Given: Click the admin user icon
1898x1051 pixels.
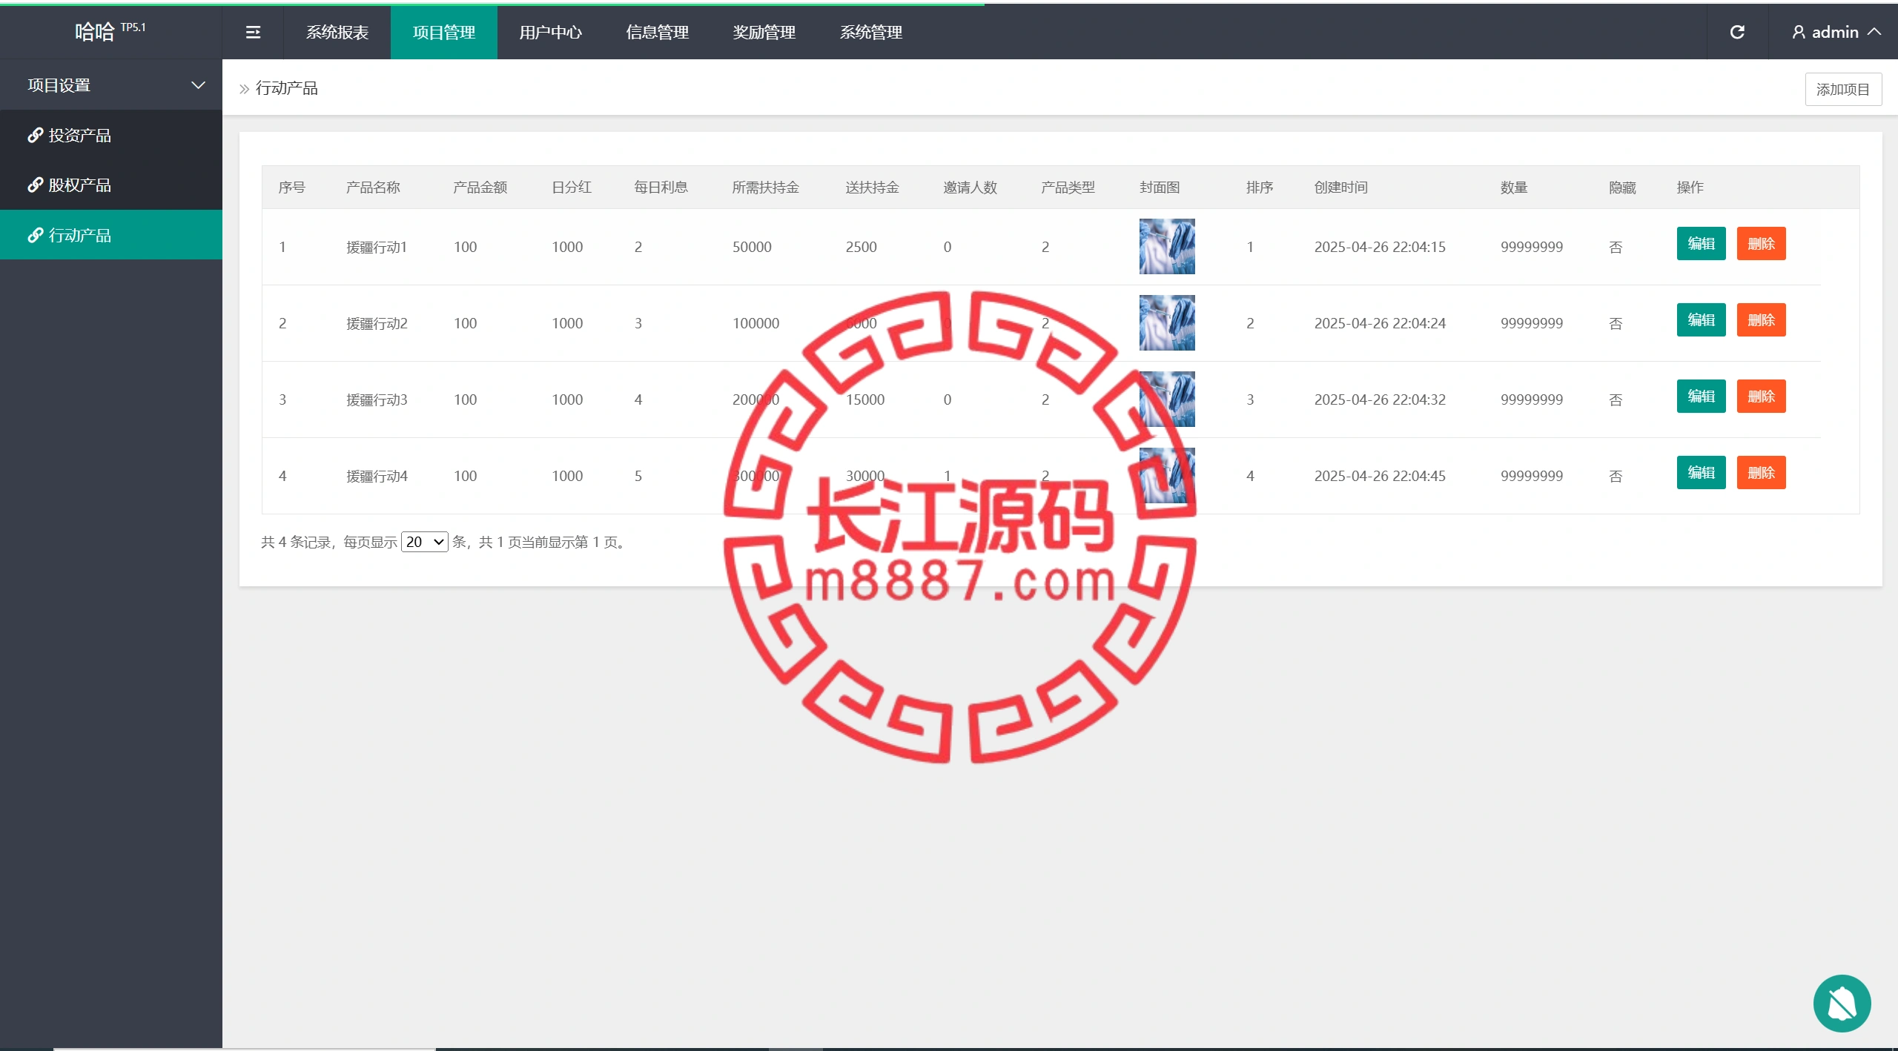Looking at the screenshot, I should [1799, 32].
